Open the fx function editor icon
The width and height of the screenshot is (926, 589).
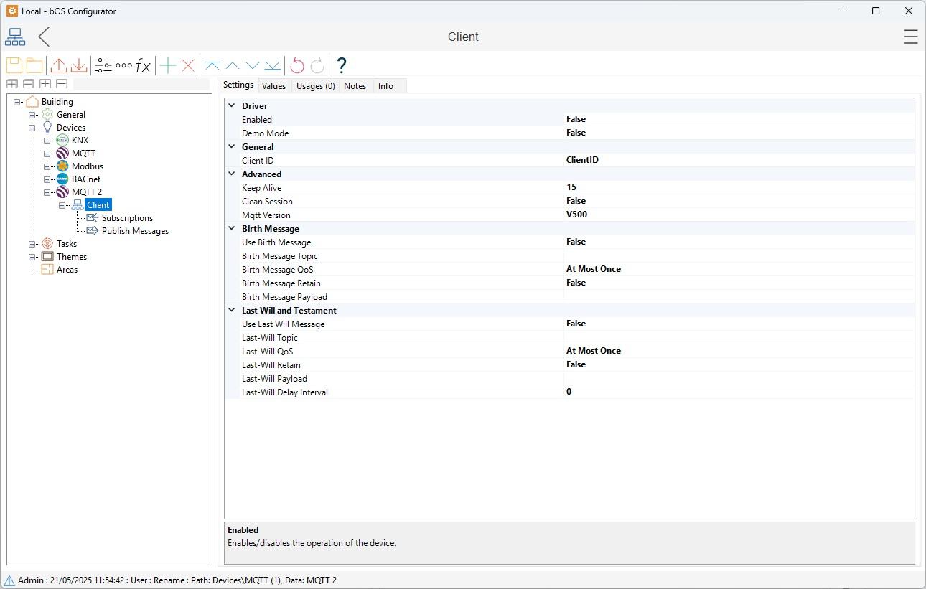click(144, 65)
